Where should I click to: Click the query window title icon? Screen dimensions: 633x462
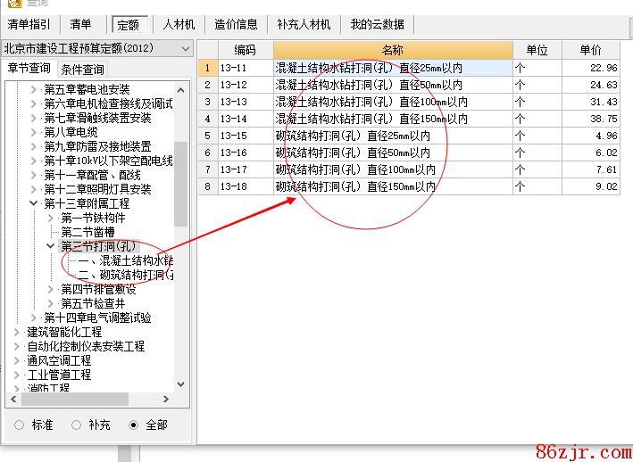[7, 4]
